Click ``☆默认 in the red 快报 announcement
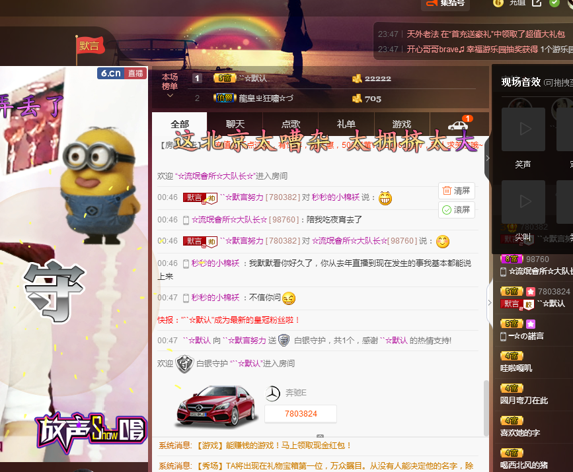Image resolution: width=573 pixels, height=472 pixels. point(197,320)
